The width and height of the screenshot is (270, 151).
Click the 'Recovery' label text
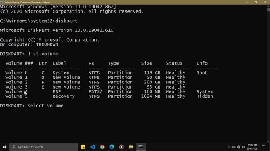[64, 96]
